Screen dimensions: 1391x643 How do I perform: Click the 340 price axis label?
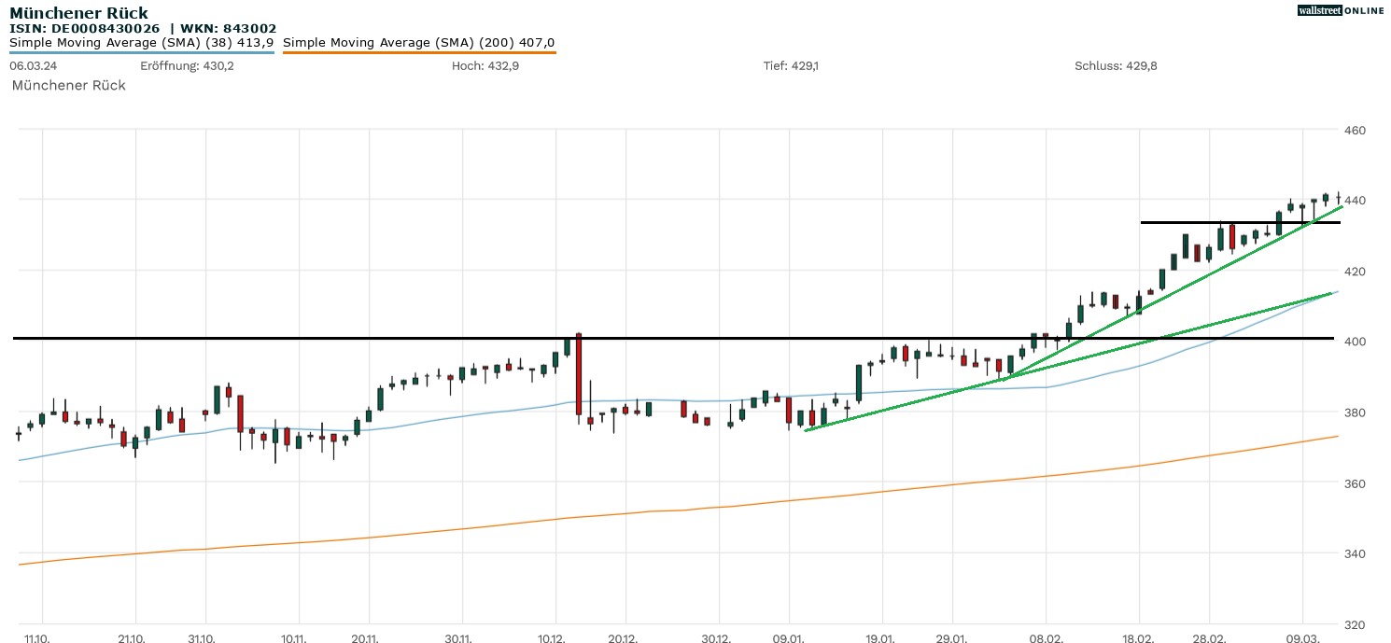pos(1356,553)
